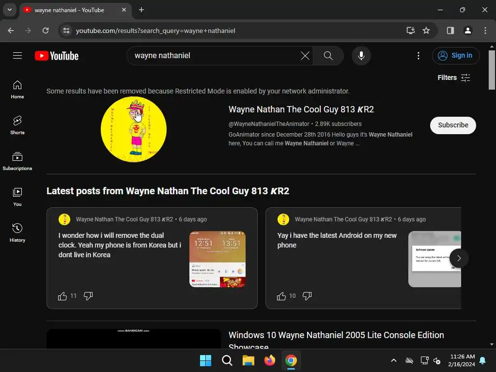Open Wayne Nathan The Cool Guy channel title
Screen dimensions: 496x372
pyautogui.click(x=301, y=109)
